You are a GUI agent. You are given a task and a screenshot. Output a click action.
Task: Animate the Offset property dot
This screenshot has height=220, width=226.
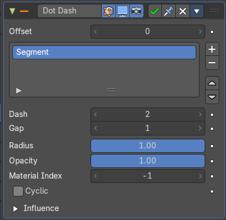pyautogui.click(x=212, y=32)
